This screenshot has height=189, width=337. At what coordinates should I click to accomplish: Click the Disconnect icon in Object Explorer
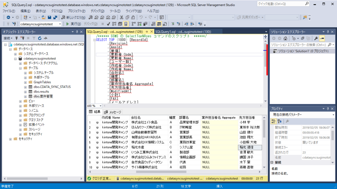22,38
